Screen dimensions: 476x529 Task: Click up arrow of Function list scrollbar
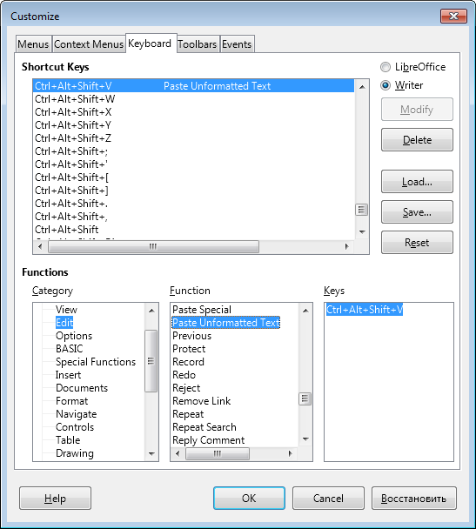pos(305,310)
